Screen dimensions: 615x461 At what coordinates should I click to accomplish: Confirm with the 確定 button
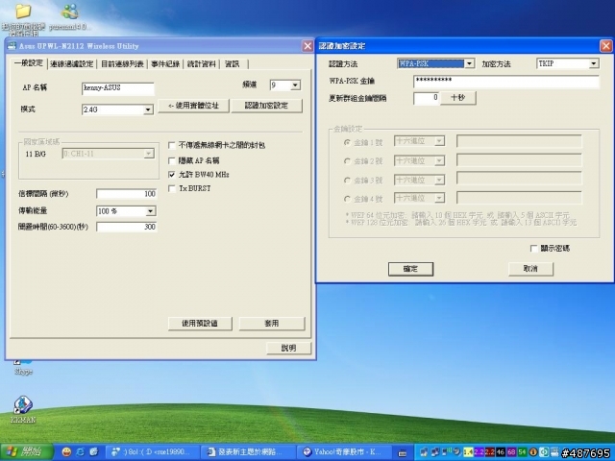click(410, 269)
